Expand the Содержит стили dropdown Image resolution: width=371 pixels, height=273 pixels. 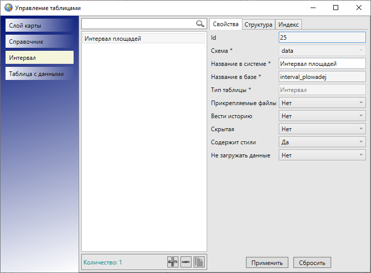(322, 142)
